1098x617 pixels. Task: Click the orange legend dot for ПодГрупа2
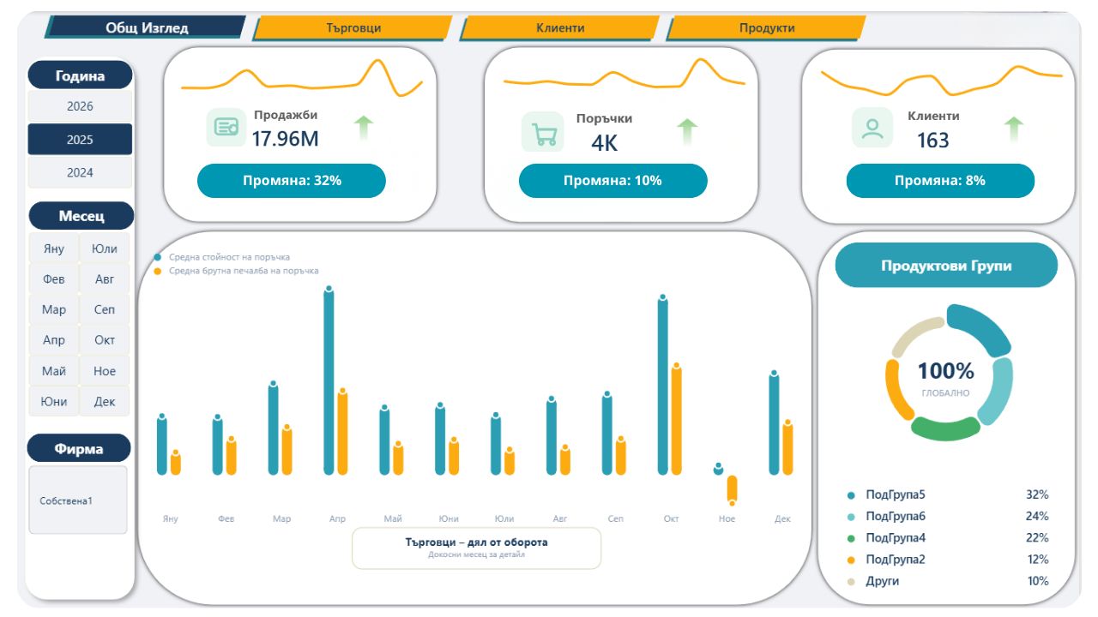click(851, 560)
